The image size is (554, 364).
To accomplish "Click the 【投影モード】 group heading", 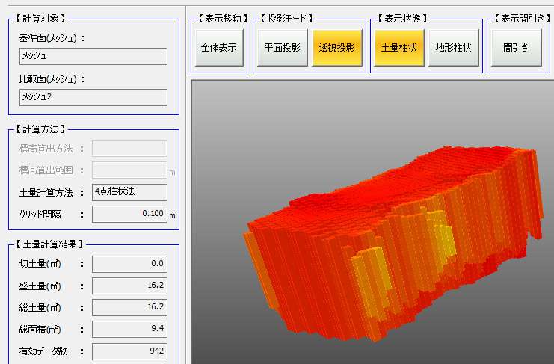I will [x=287, y=19].
